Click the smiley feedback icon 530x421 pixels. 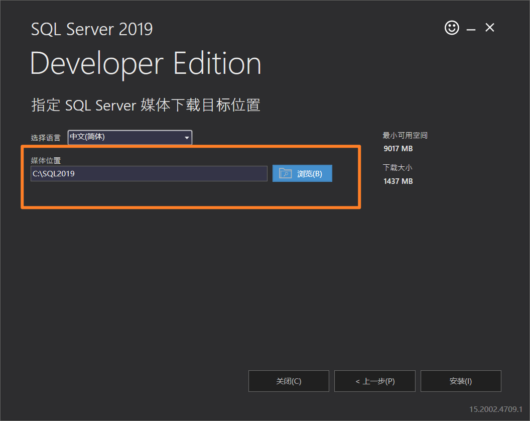452,28
